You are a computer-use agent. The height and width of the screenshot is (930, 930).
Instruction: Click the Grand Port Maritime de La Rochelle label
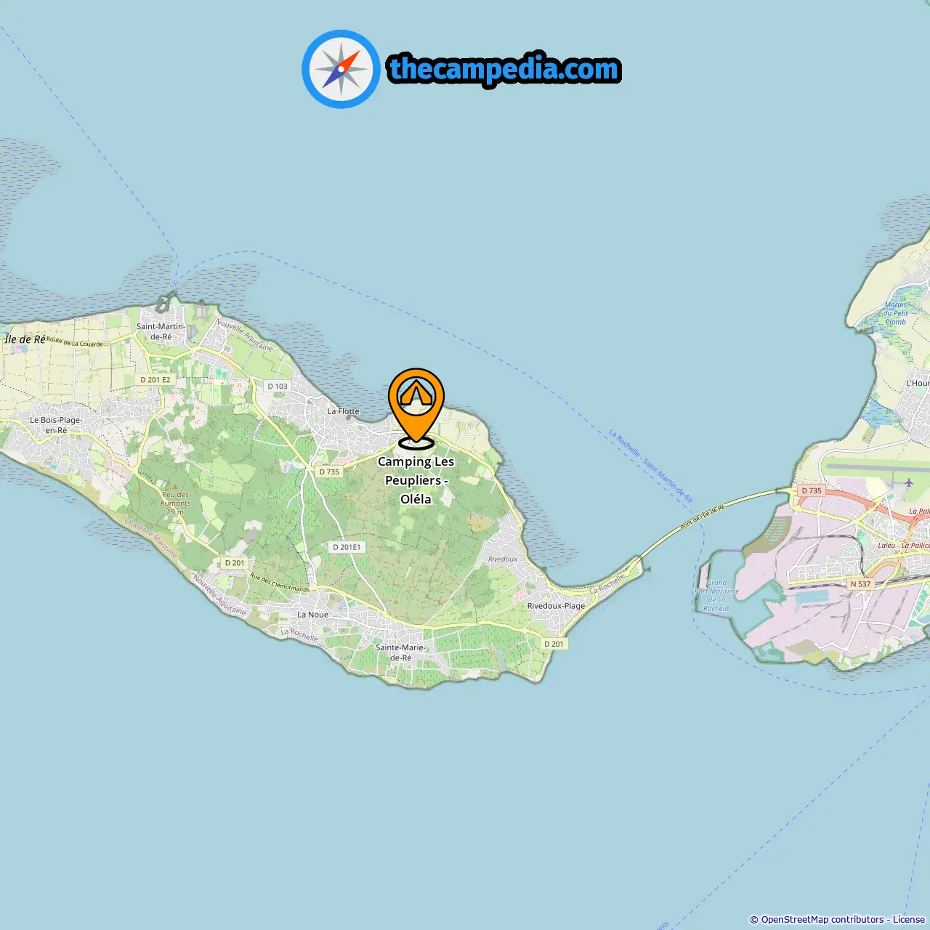[716, 595]
